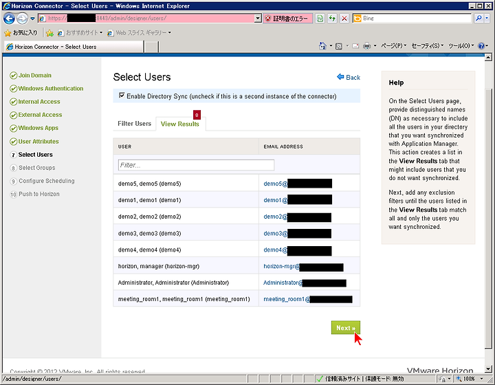Screen dimensions: 495x385
Task: Open the ページ(P) menu
Action: (393, 46)
